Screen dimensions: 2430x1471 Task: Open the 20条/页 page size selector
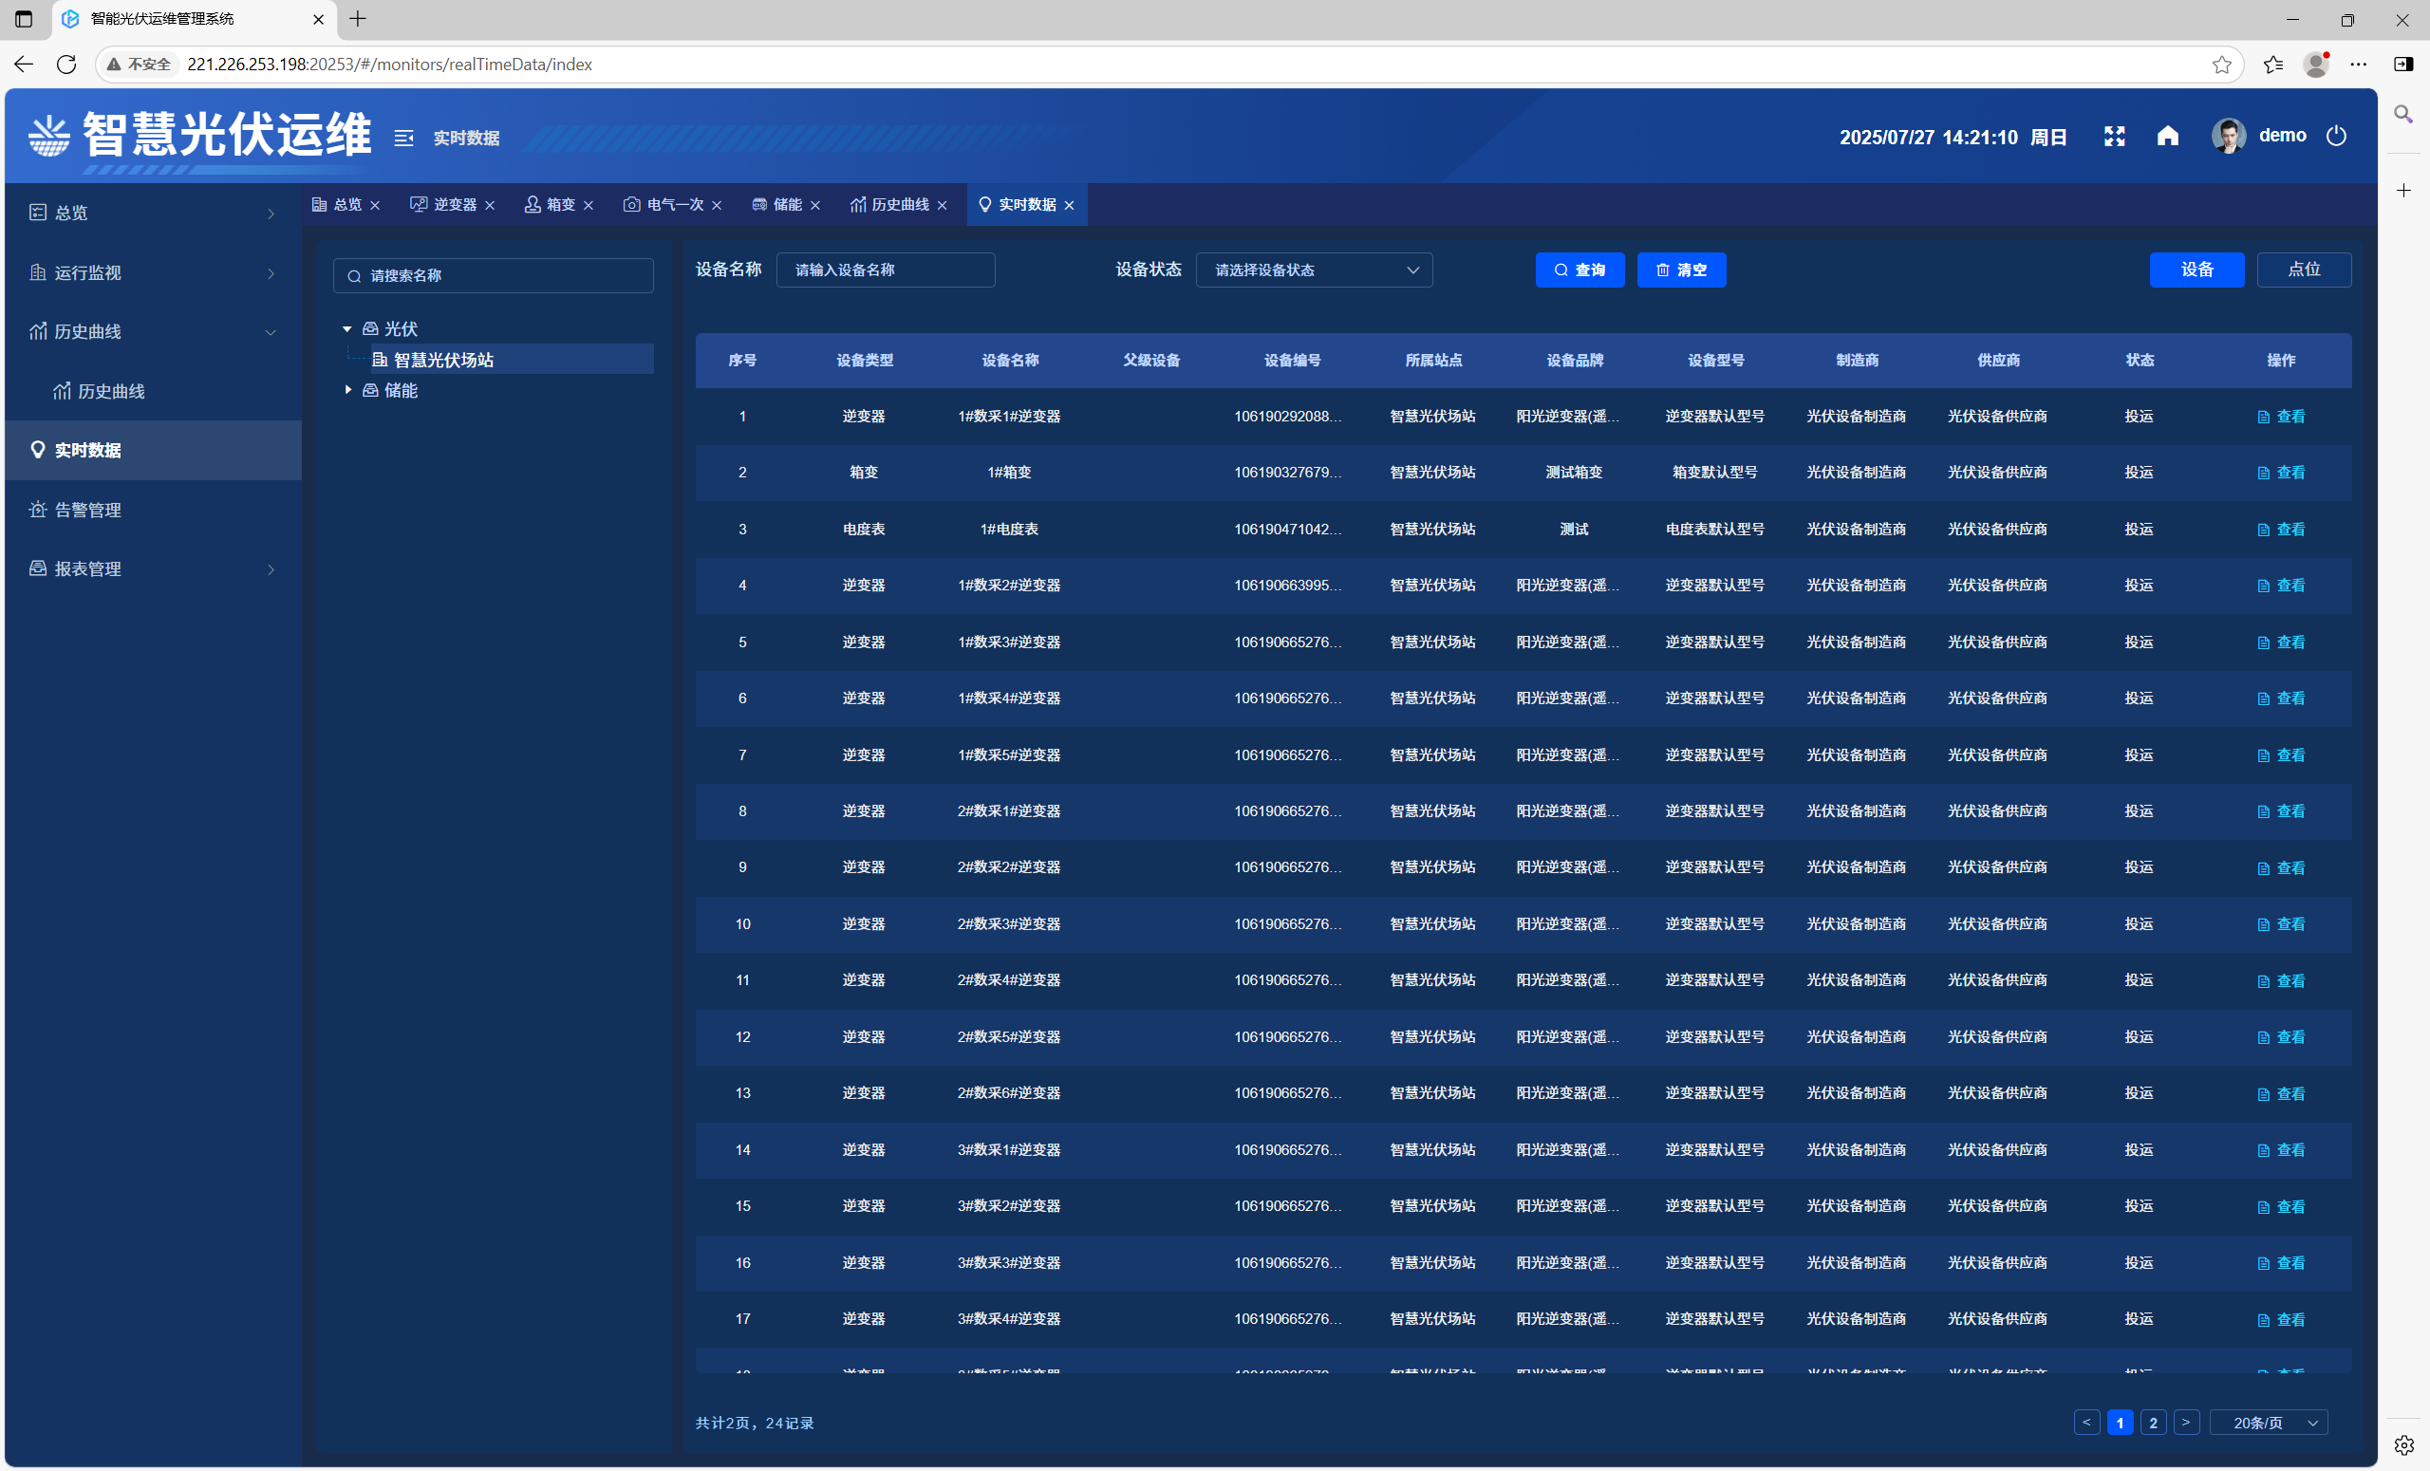pyautogui.click(x=2268, y=1423)
